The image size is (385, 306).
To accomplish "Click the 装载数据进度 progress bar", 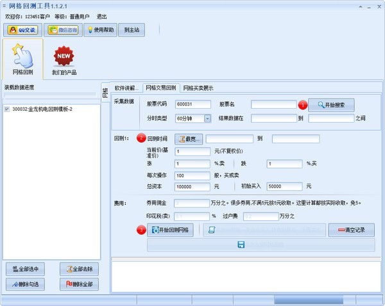I will click(50, 95).
